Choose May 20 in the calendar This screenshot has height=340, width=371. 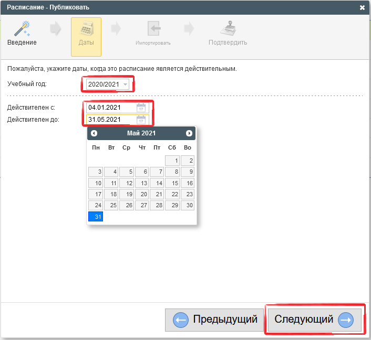pos(142,194)
